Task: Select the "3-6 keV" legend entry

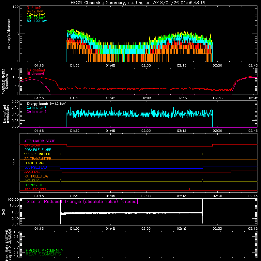Action: click(34, 8)
